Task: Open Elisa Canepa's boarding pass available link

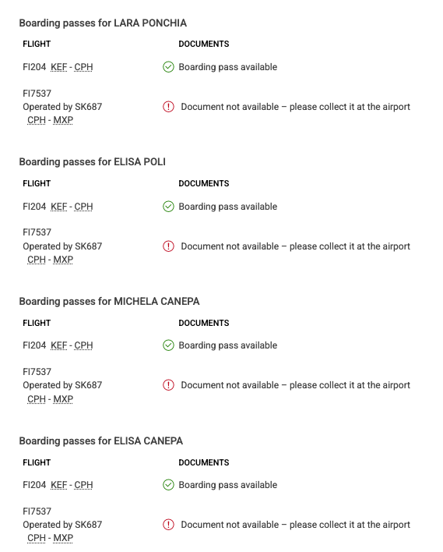Action: click(228, 485)
